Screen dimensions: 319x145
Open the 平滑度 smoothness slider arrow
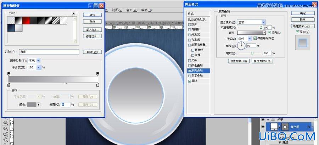tap(39, 67)
